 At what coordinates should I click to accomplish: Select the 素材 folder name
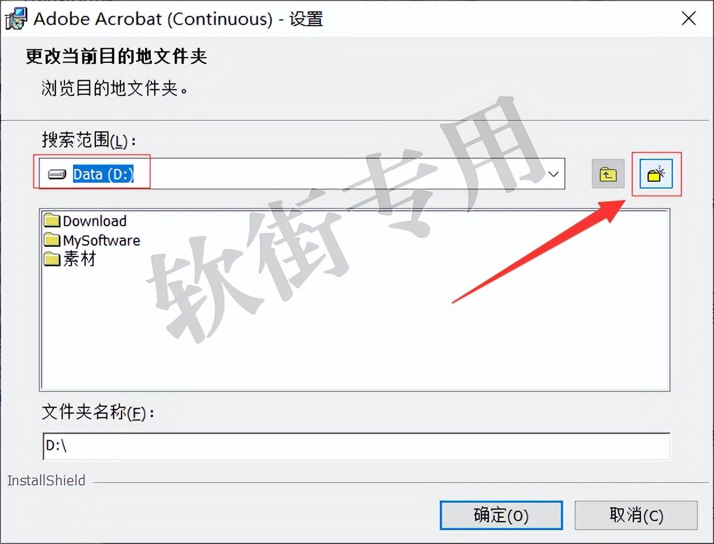pyautogui.click(x=79, y=259)
